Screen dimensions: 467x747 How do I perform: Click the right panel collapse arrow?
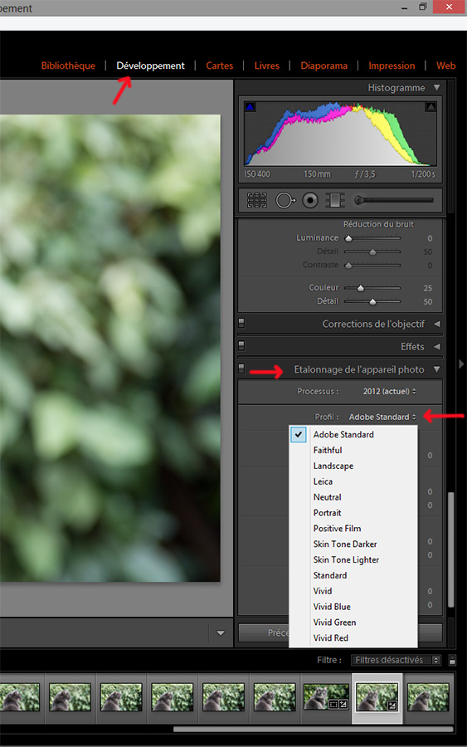pos(461,364)
